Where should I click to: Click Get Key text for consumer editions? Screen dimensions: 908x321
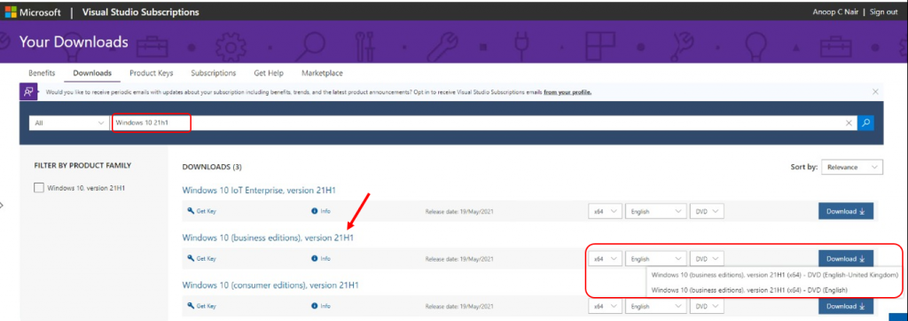coord(206,306)
